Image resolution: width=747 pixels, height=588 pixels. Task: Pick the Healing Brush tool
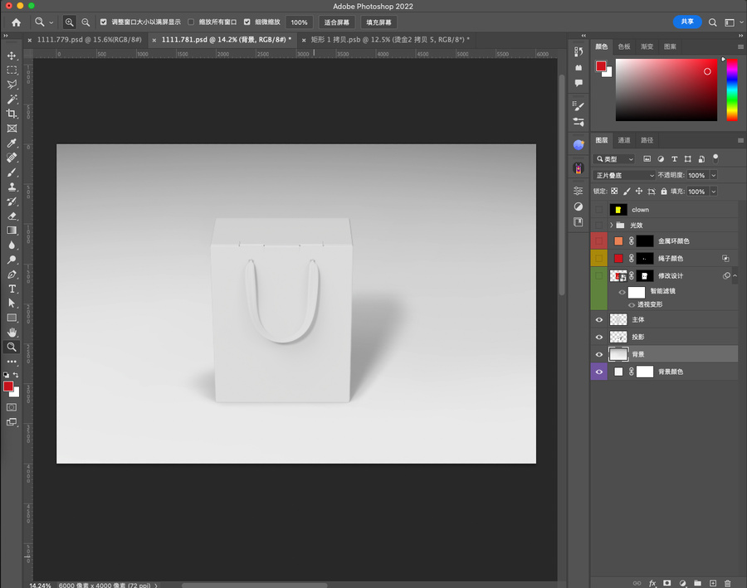(x=12, y=158)
